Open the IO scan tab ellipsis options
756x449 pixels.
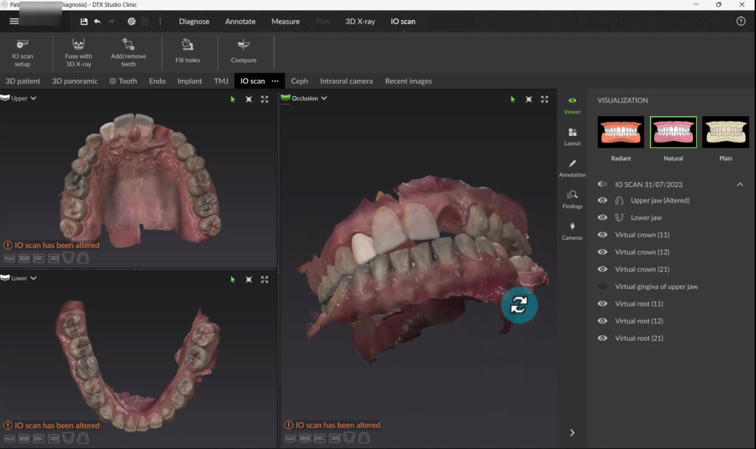click(275, 81)
